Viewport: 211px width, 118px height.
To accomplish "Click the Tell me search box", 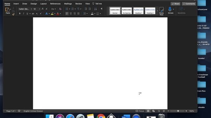I will click(97, 4).
